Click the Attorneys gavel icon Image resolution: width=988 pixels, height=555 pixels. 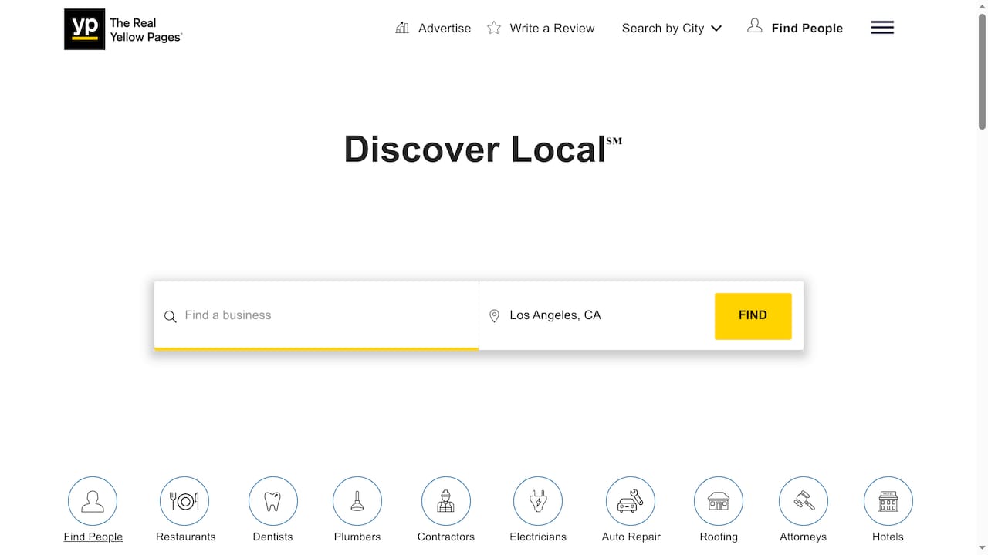(803, 500)
